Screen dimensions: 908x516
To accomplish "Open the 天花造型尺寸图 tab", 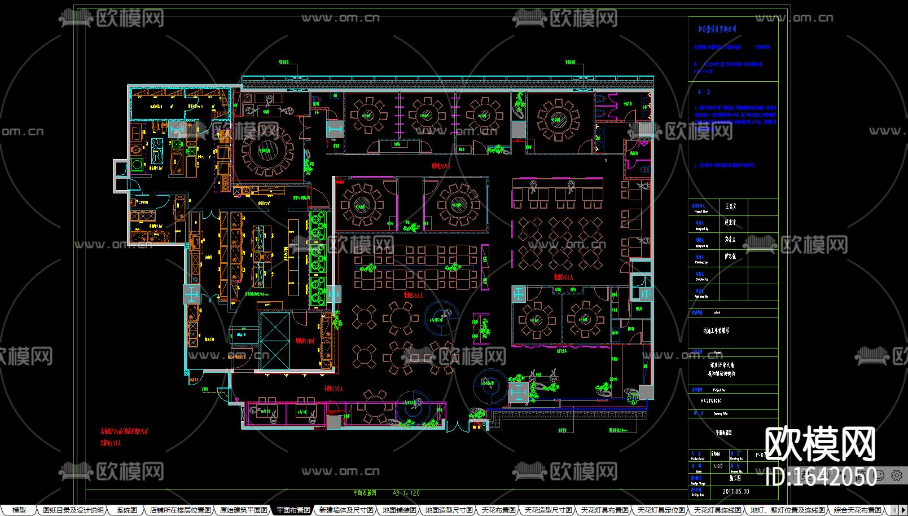I will point(549,510).
